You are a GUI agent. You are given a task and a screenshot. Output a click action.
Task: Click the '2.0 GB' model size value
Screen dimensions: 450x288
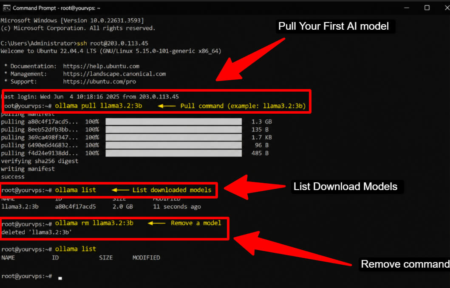click(122, 207)
